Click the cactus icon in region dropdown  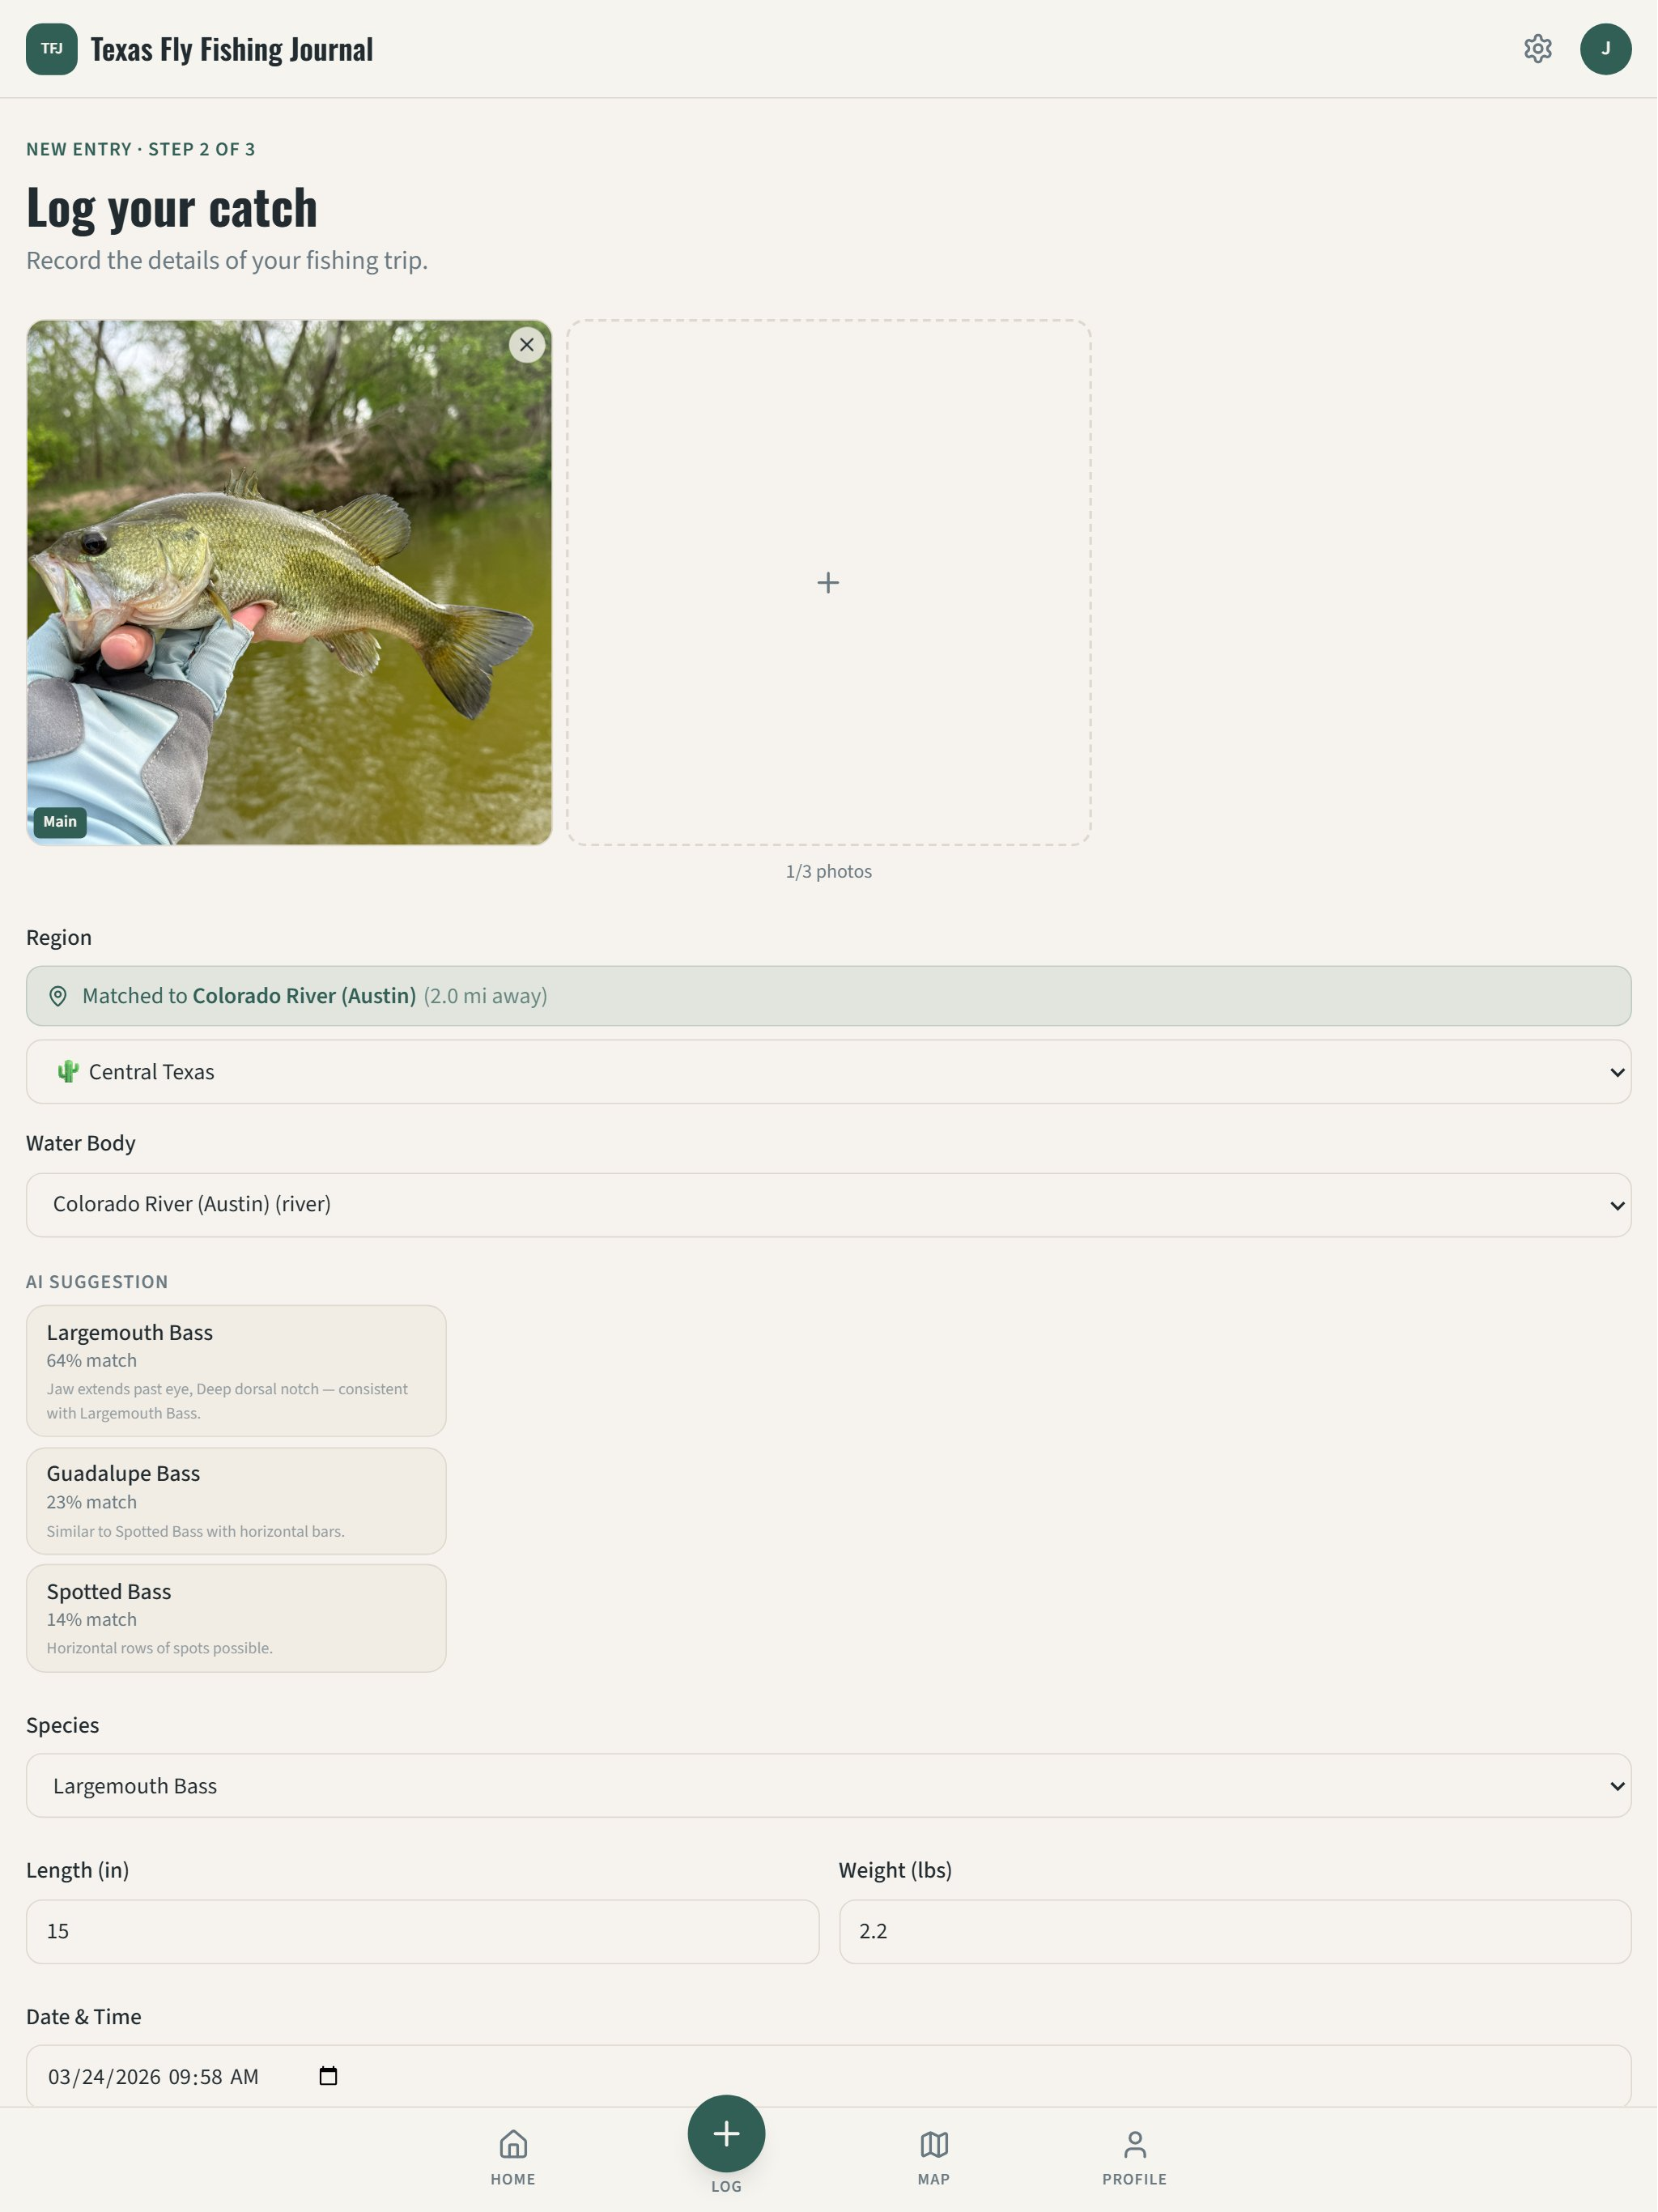coord(68,1072)
